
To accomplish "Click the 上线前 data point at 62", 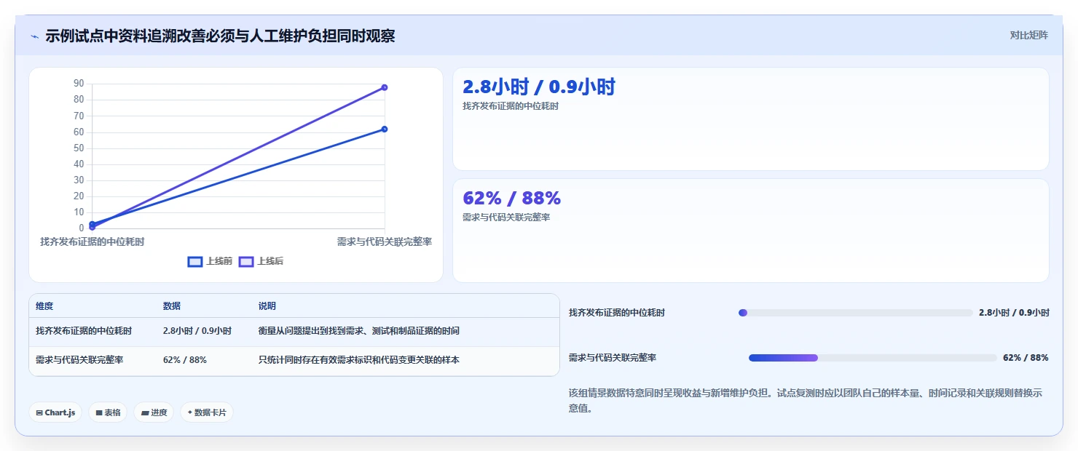I will (385, 129).
